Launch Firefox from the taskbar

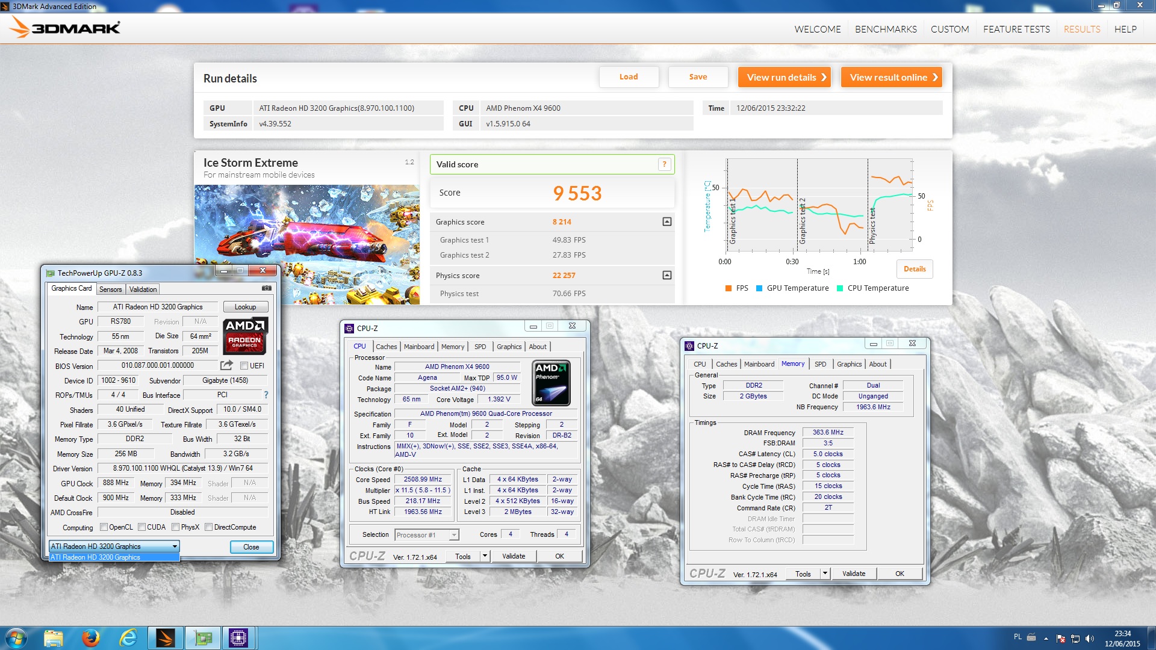tap(91, 638)
